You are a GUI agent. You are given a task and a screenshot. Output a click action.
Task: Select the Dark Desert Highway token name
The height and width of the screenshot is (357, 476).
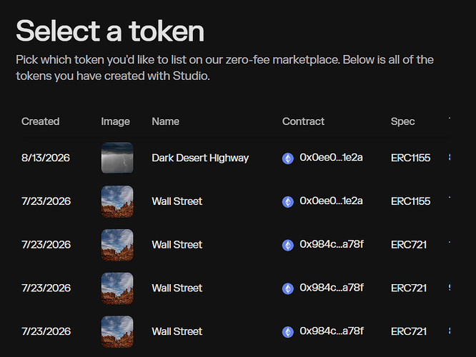pos(200,158)
